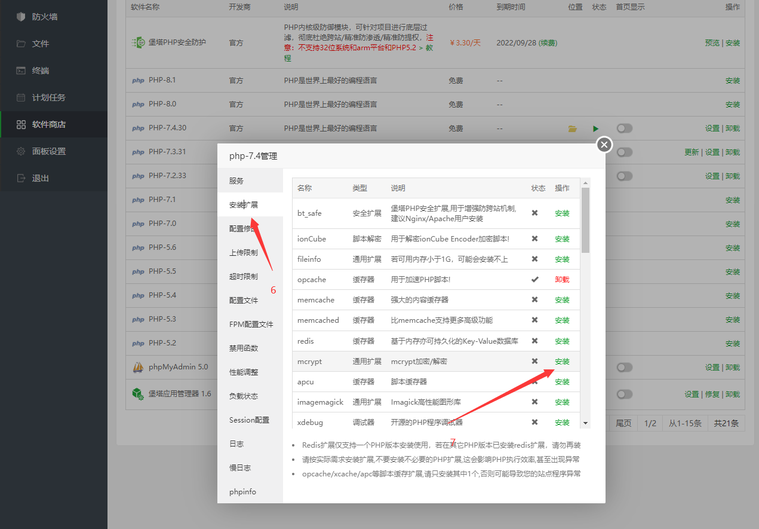Viewport: 759px width, 529px height.
Task: Click the 退出 logout icon
Action: 21,178
